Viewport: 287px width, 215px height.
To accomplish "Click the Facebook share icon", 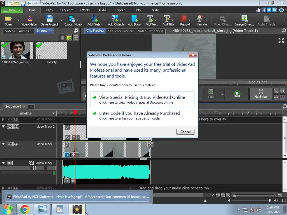I will point(264,10).
